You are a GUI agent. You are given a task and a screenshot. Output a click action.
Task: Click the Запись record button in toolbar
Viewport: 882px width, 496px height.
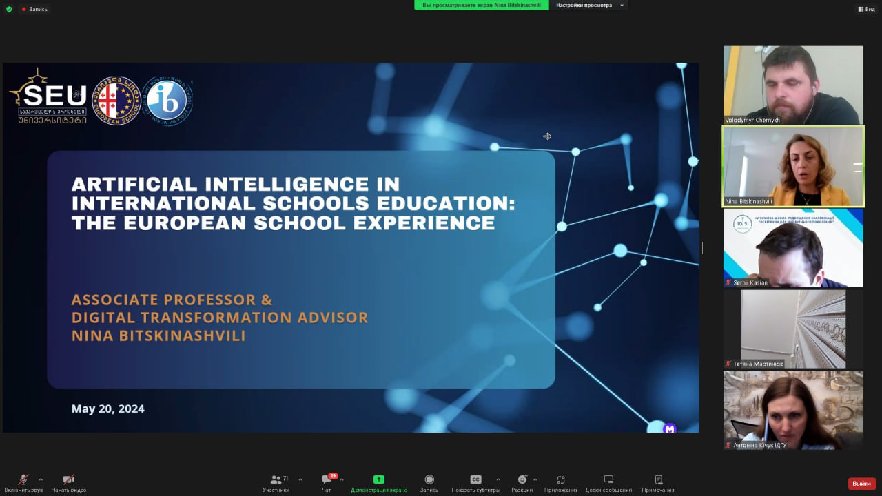(x=429, y=483)
